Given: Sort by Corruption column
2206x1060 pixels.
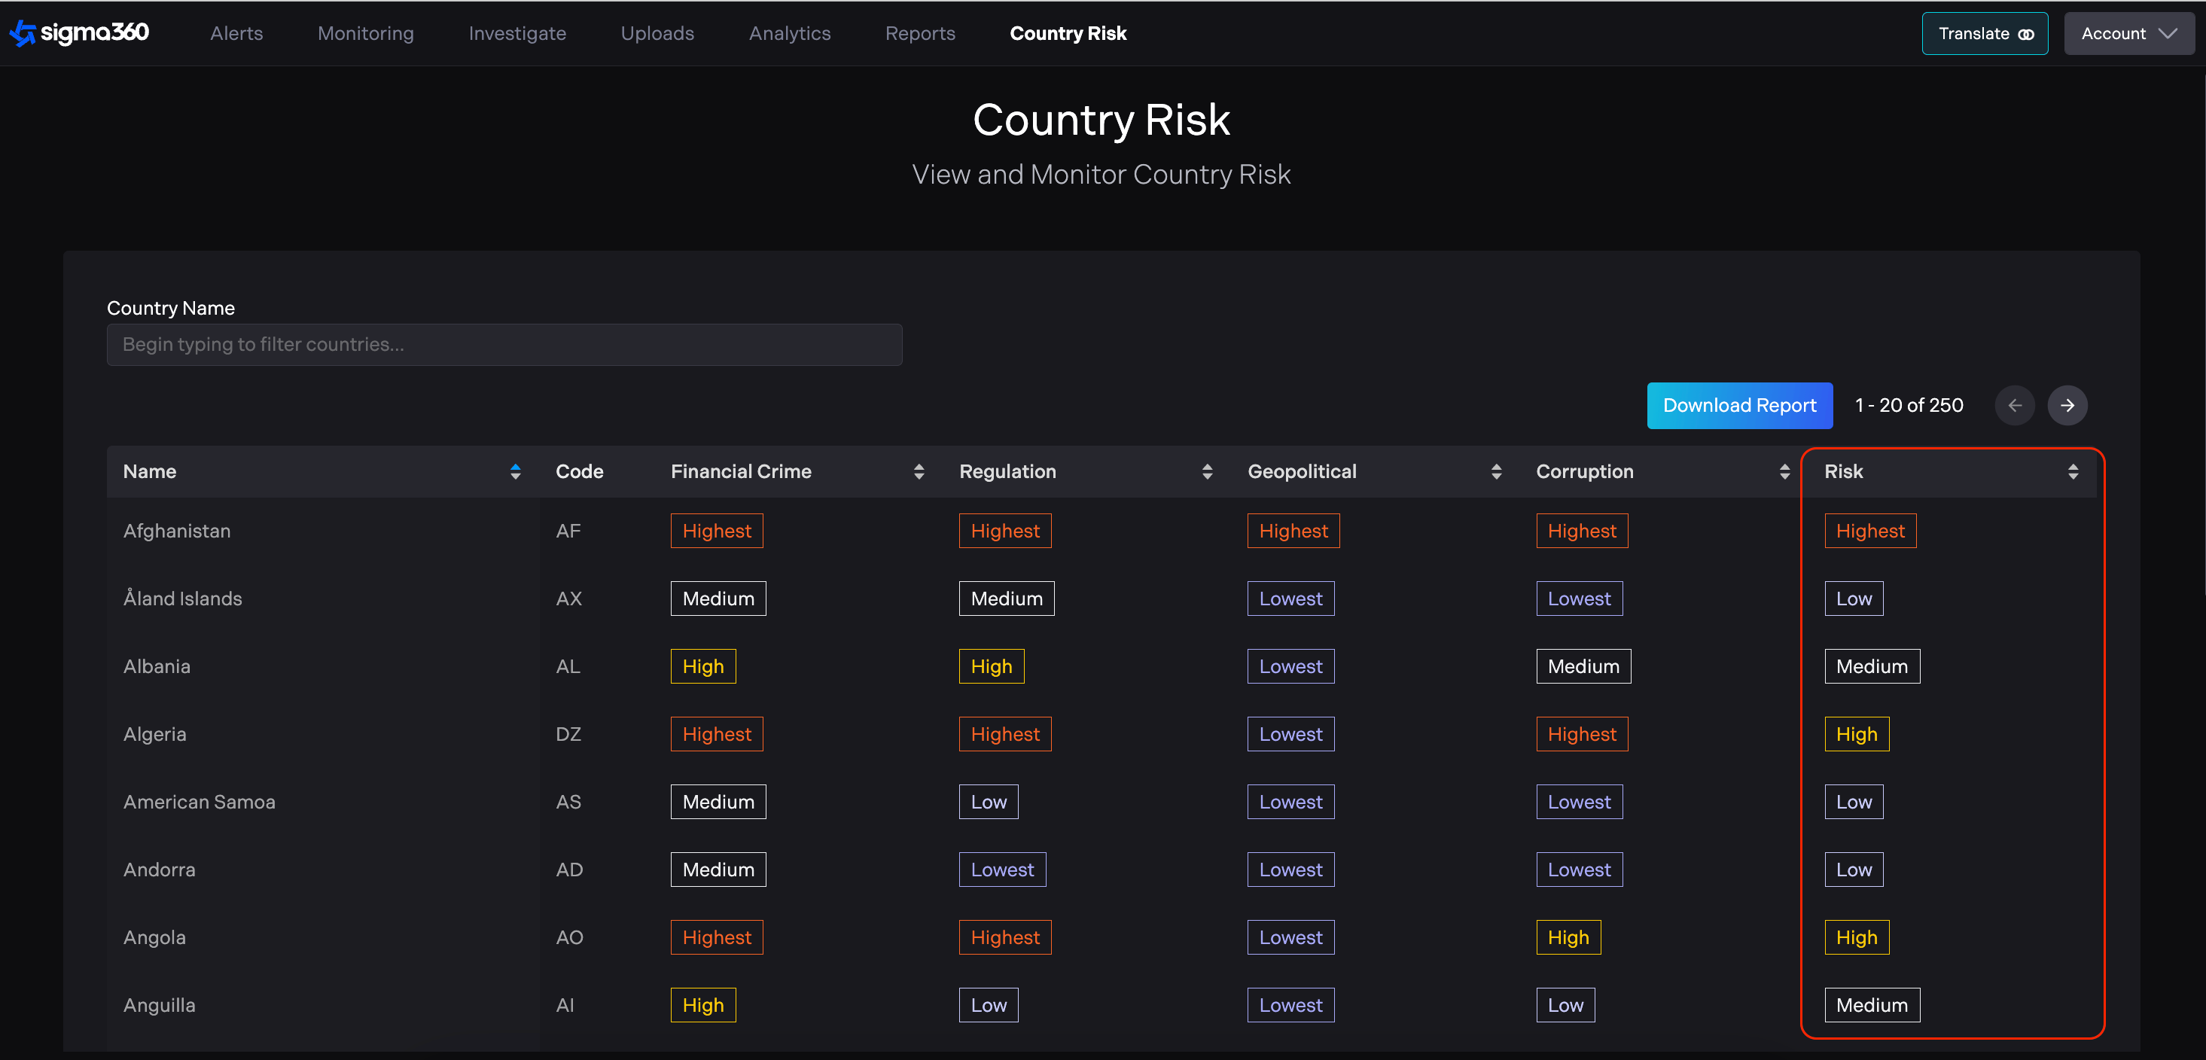Looking at the screenshot, I should click(1784, 471).
